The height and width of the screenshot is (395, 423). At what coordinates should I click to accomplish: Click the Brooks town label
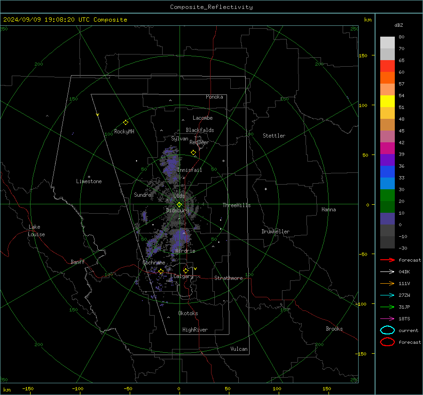[x=334, y=329]
